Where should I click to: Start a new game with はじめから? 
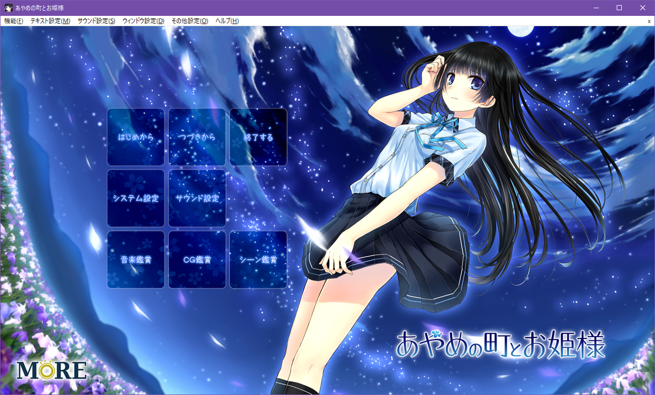(136, 137)
